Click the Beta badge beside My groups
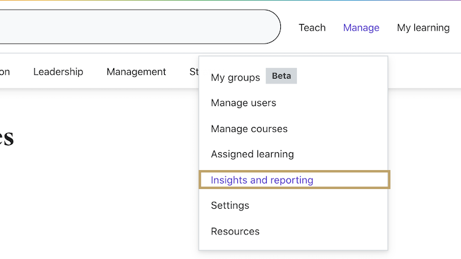Screen dimensions: 461x259 281,77
